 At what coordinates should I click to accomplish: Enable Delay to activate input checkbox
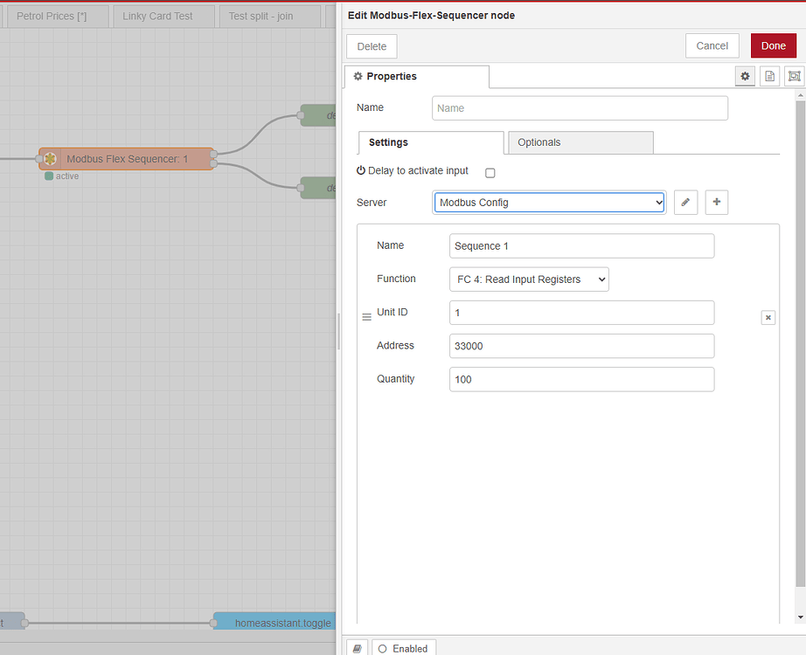490,172
